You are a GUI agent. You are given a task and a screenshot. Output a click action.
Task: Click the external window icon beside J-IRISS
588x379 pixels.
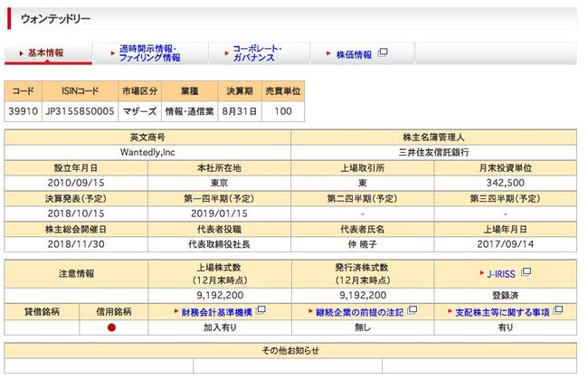point(526,271)
